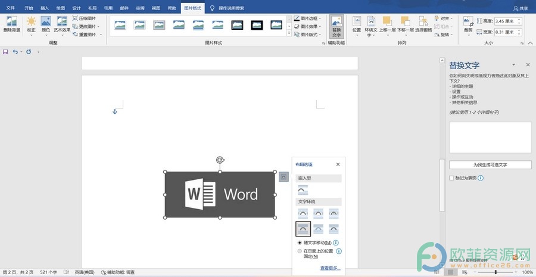Click the rotation handle above the image
This screenshot has width=536, height=277.
click(220, 160)
